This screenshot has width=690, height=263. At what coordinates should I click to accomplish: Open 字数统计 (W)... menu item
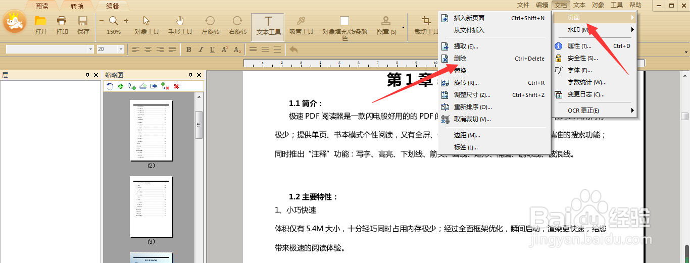point(595,82)
